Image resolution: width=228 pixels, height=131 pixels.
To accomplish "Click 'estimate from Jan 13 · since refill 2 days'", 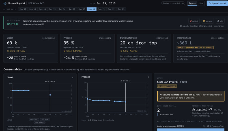I will tap(193, 51).
